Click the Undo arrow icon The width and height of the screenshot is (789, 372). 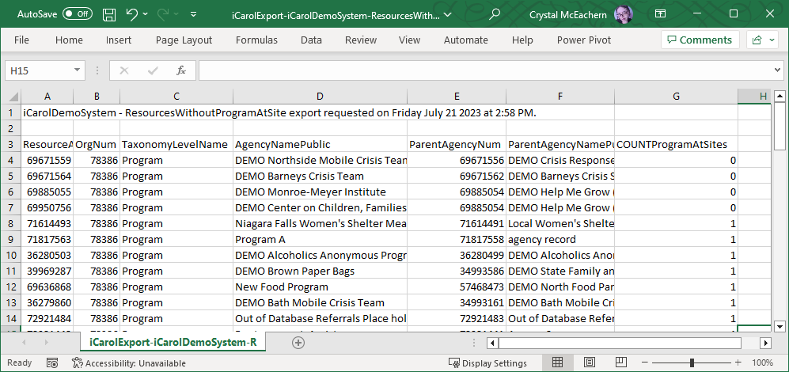tap(132, 14)
